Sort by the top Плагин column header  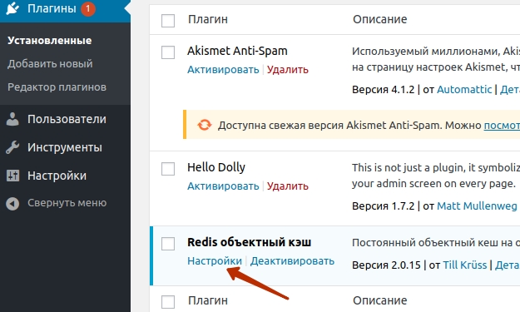208,19
